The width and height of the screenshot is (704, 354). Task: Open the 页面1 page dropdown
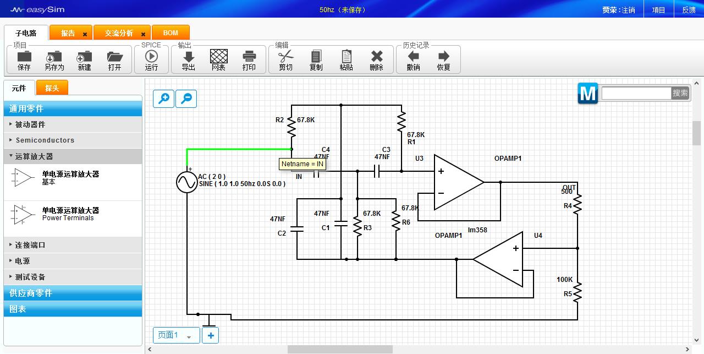click(x=176, y=335)
